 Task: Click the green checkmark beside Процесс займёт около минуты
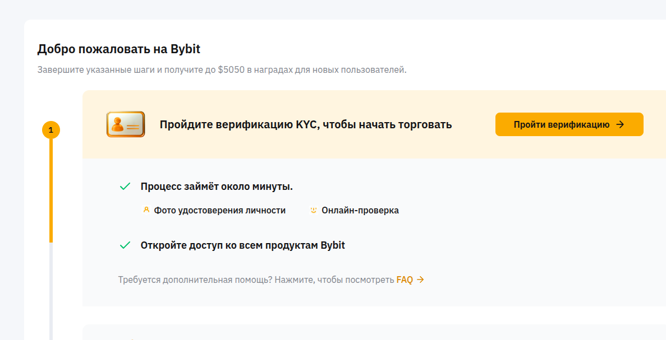click(125, 187)
